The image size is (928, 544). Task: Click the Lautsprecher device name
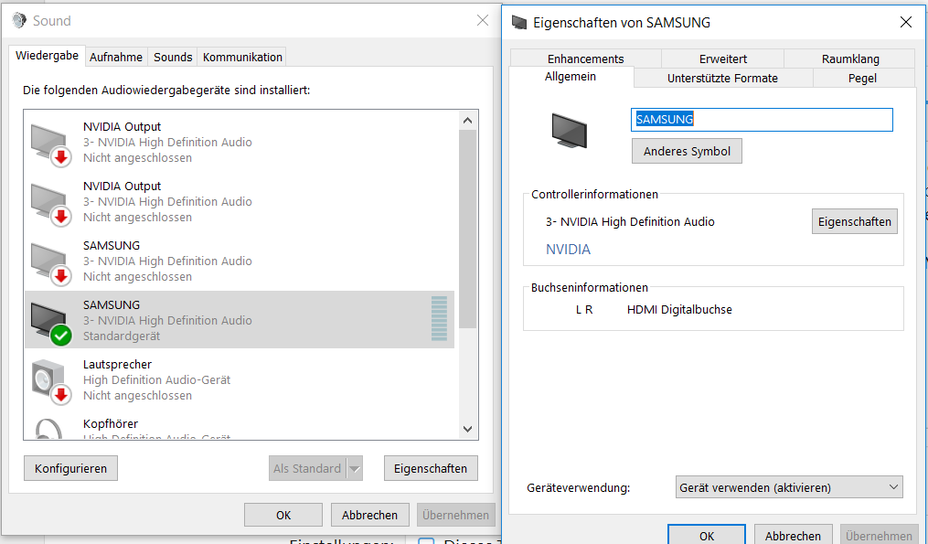pyautogui.click(x=117, y=364)
